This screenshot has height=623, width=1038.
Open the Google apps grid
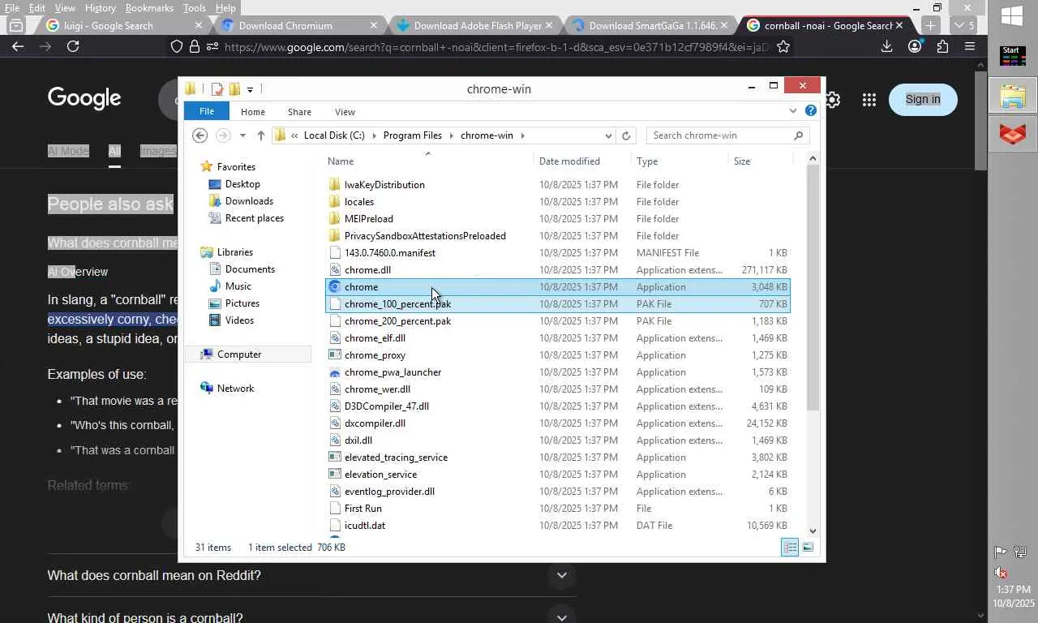(x=869, y=100)
